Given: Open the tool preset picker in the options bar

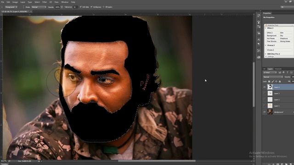Looking at the screenshot, I should coord(2,7).
